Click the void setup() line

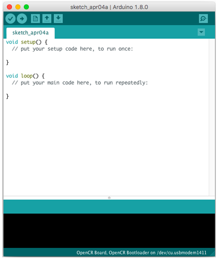point(27,42)
